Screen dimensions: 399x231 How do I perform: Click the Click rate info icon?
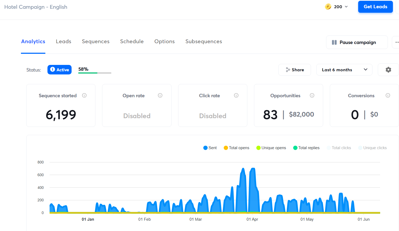[x=236, y=95]
